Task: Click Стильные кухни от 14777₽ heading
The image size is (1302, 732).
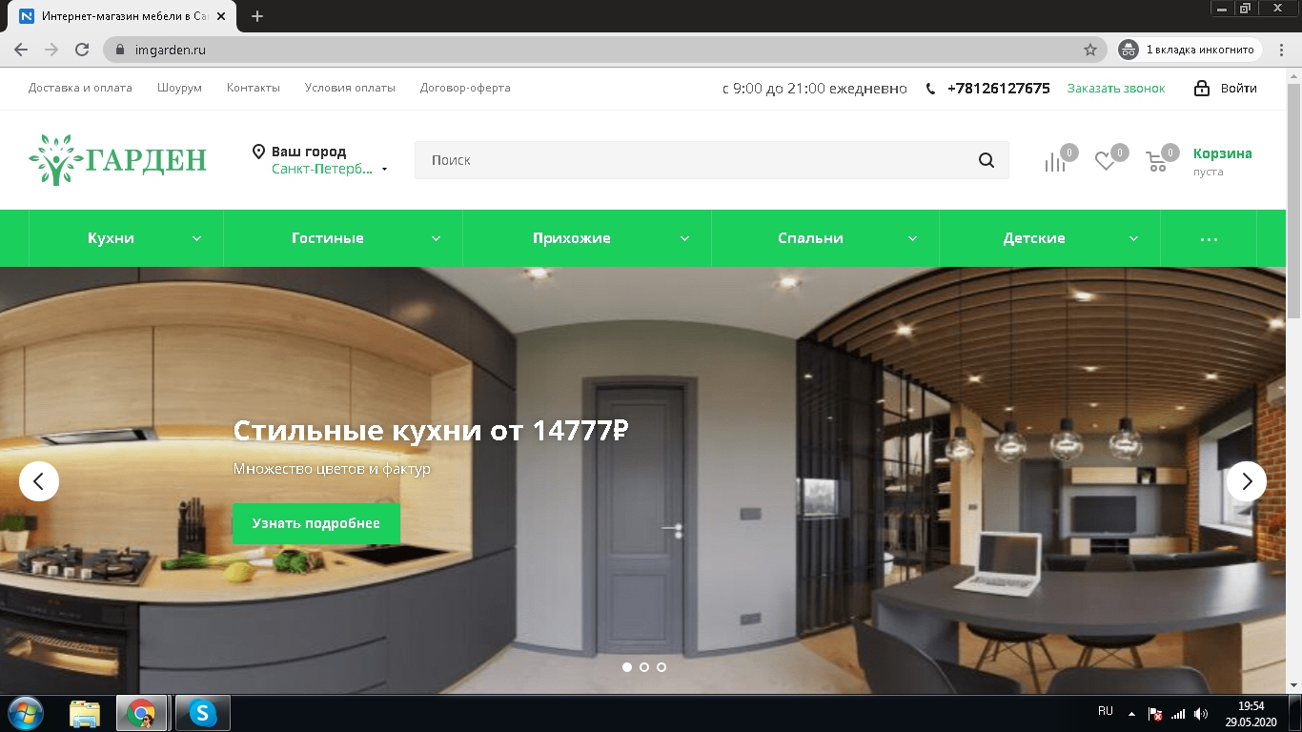Action: click(x=431, y=431)
